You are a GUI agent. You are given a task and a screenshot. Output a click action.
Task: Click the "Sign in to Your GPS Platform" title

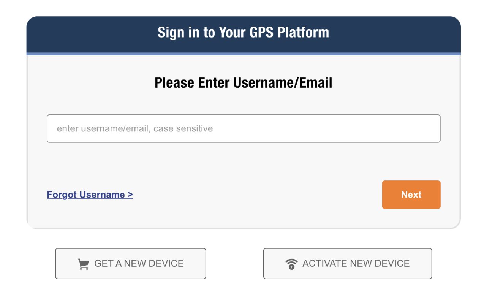click(x=243, y=33)
